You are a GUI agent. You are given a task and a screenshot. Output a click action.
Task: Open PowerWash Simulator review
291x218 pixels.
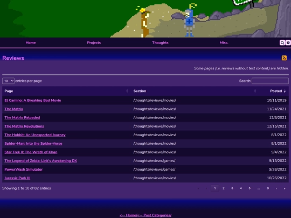pyautogui.click(x=24, y=169)
